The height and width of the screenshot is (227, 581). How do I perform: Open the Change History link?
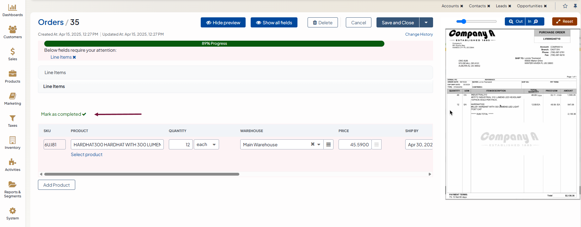[x=419, y=34]
